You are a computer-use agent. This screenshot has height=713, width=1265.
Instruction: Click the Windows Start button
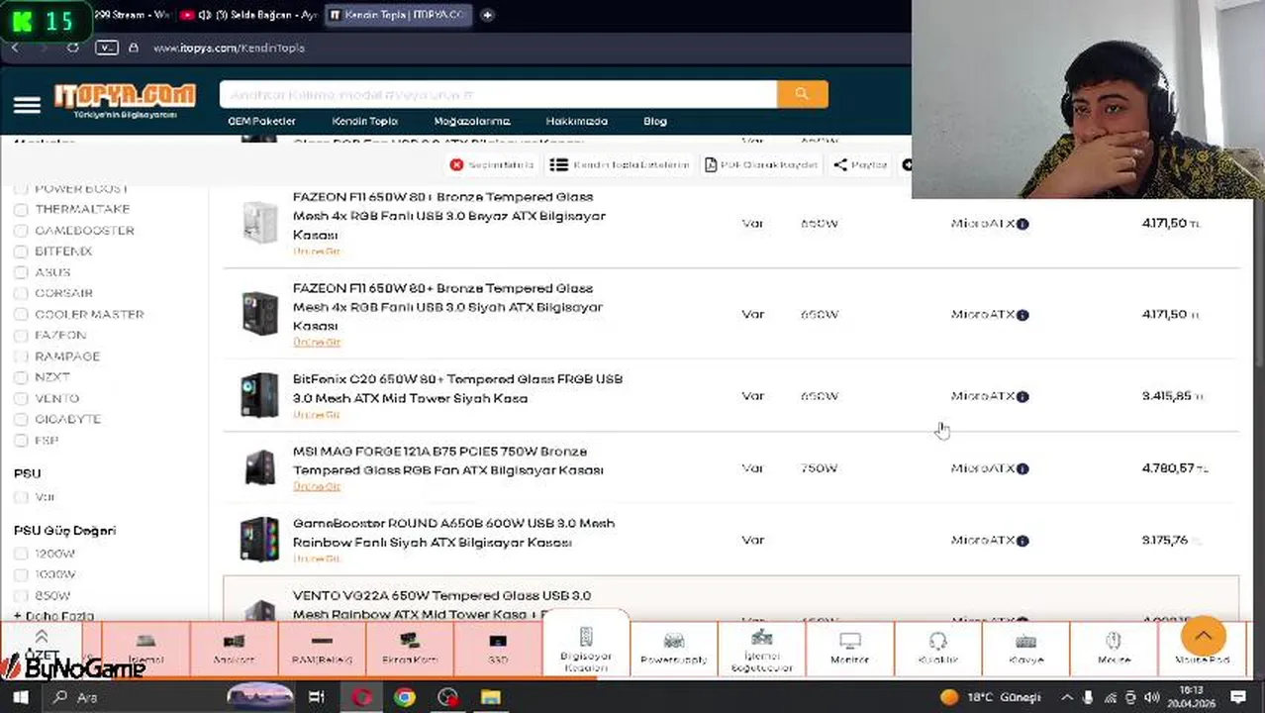(20, 697)
